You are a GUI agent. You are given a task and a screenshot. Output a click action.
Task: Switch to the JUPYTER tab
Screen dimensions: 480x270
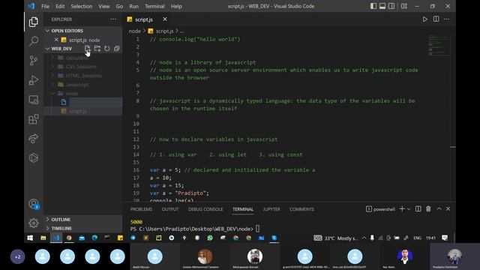point(271,209)
